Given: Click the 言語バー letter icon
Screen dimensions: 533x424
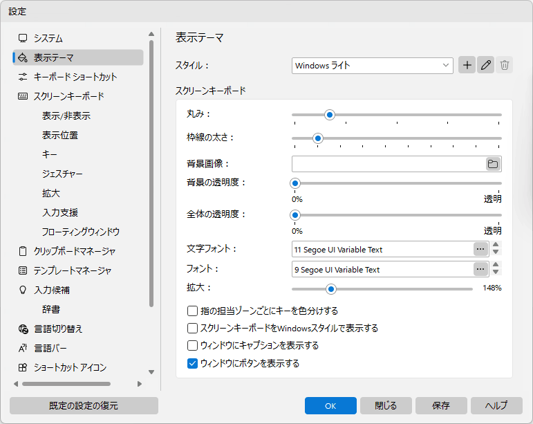Looking at the screenshot, I should [23, 348].
